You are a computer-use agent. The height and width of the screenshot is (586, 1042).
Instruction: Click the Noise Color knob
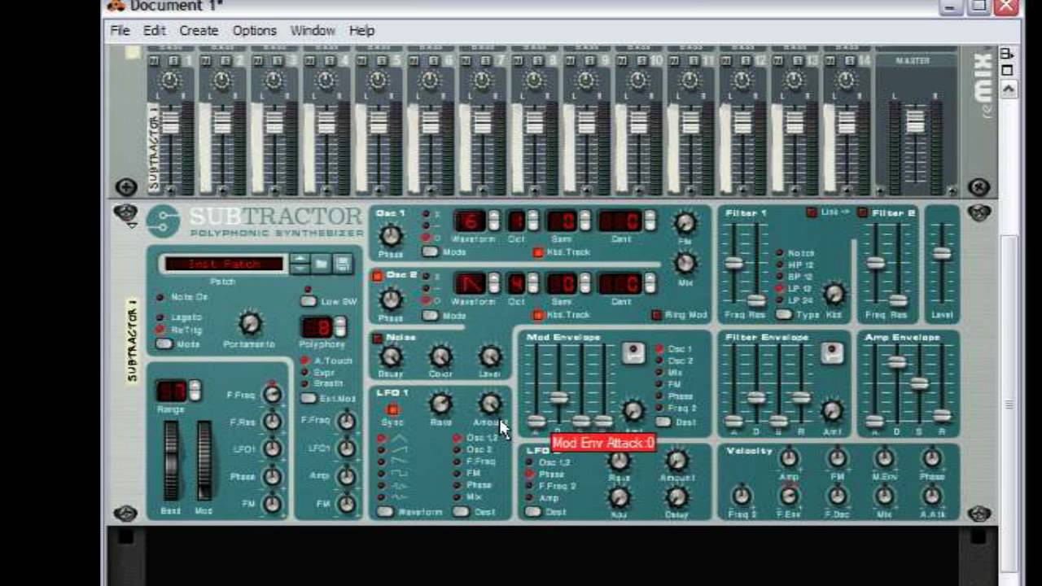440,356
